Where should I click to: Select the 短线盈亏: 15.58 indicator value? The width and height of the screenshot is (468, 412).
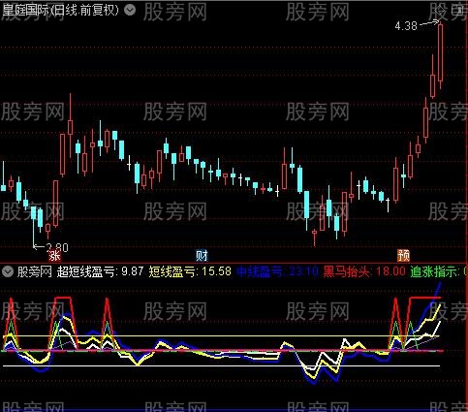[190, 271]
